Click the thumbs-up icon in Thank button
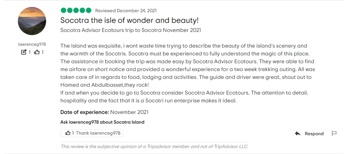Screen dimensions: 347x154 click(68, 133)
